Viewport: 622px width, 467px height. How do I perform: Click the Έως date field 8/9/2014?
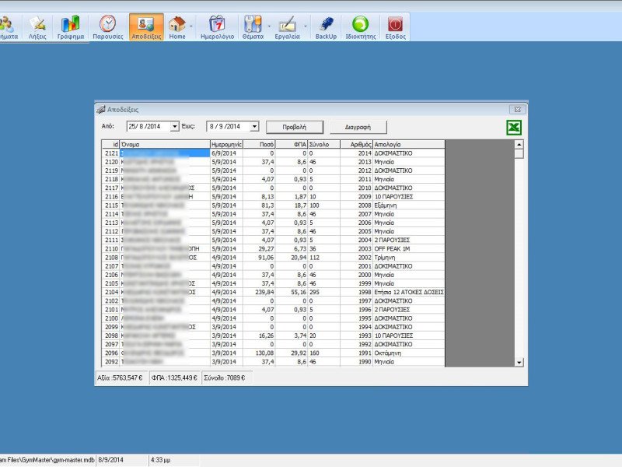(x=229, y=127)
